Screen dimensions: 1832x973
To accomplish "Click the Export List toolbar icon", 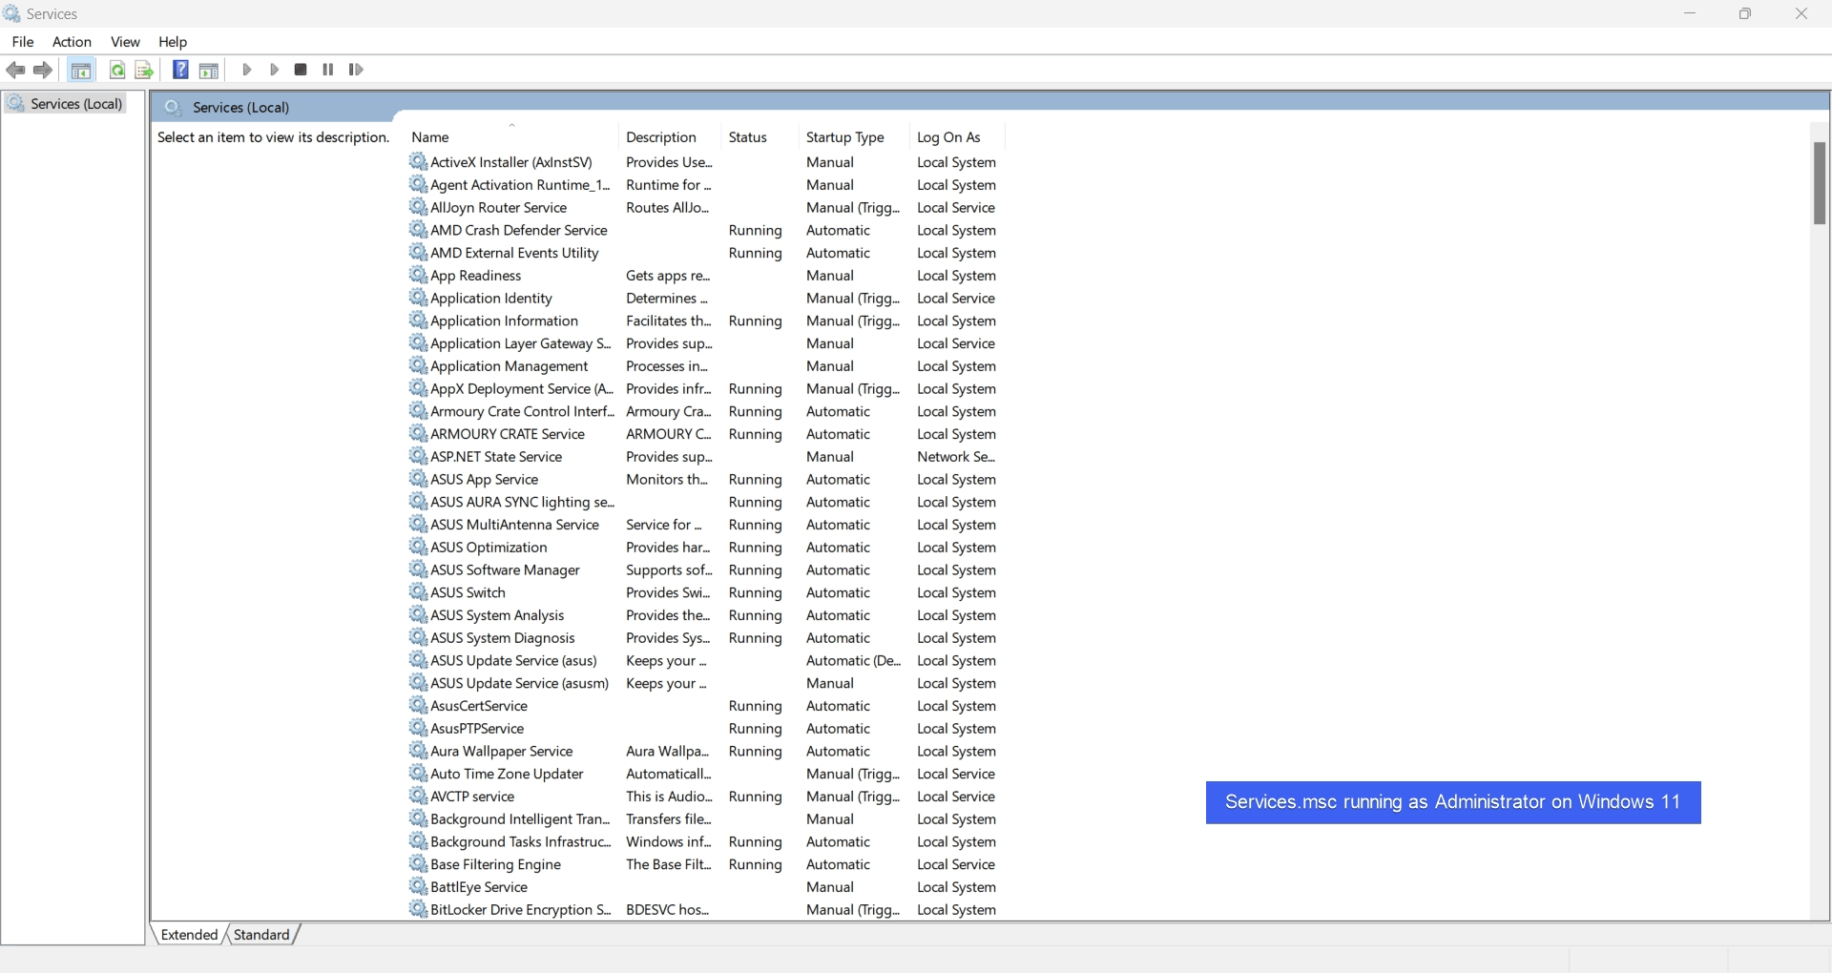I will click(144, 70).
